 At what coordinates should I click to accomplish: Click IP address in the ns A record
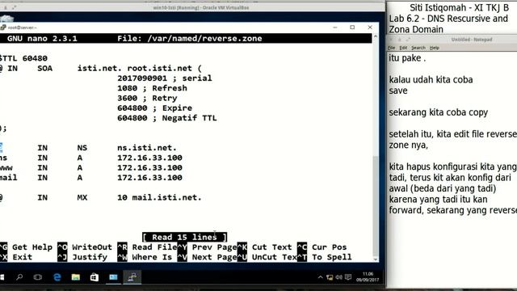pos(149,158)
